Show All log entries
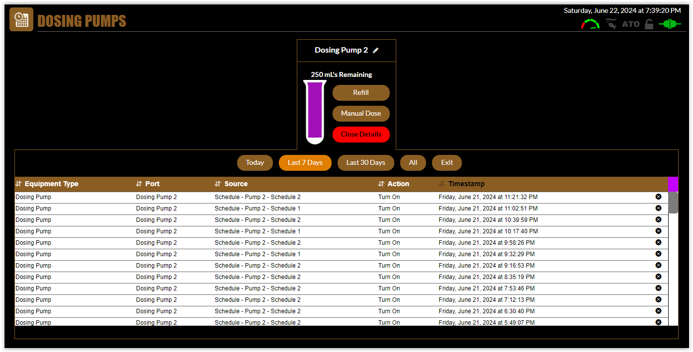This screenshot has height=352, width=693. pos(413,163)
